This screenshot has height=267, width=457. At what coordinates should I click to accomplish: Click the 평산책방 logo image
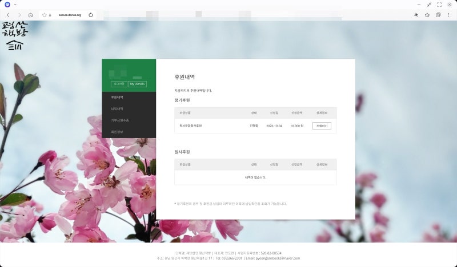pos(15,35)
